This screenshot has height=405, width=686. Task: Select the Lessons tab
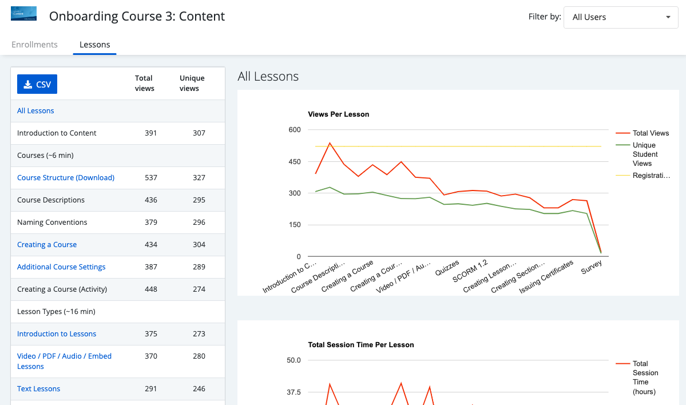point(94,45)
